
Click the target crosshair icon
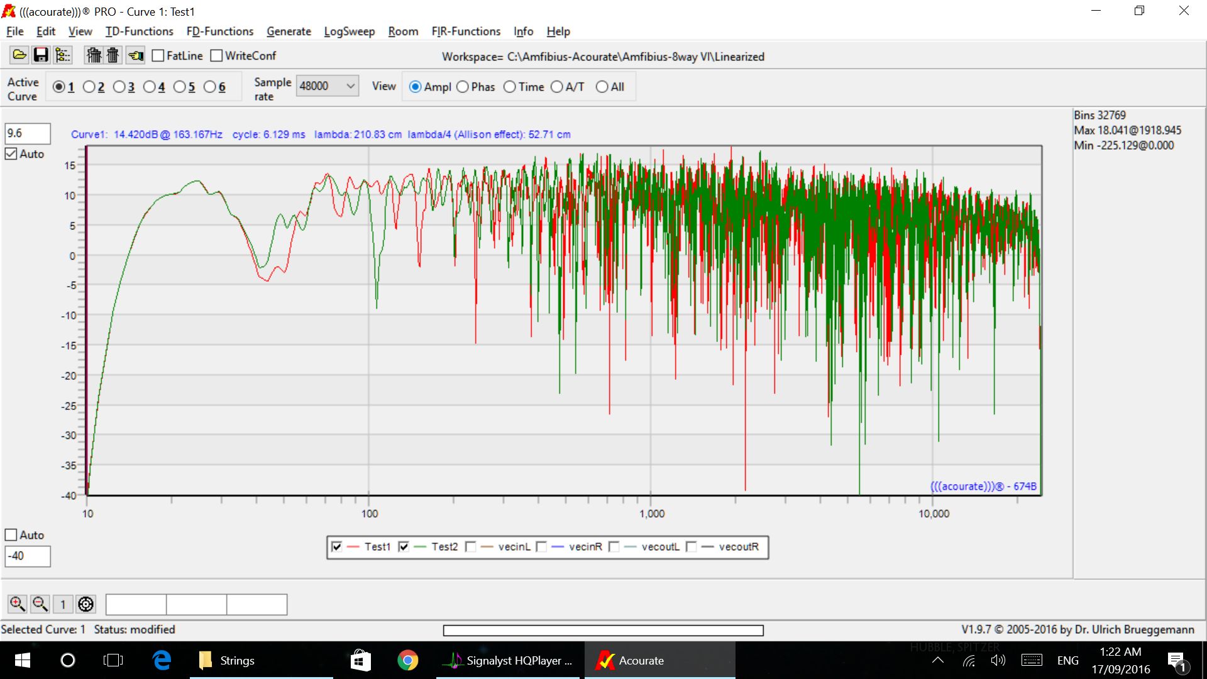(x=85, y=604)
